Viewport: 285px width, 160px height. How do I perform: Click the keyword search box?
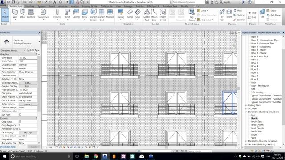[x=189, y=2]
